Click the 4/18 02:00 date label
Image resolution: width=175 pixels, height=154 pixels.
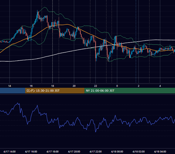pos(139,151)
